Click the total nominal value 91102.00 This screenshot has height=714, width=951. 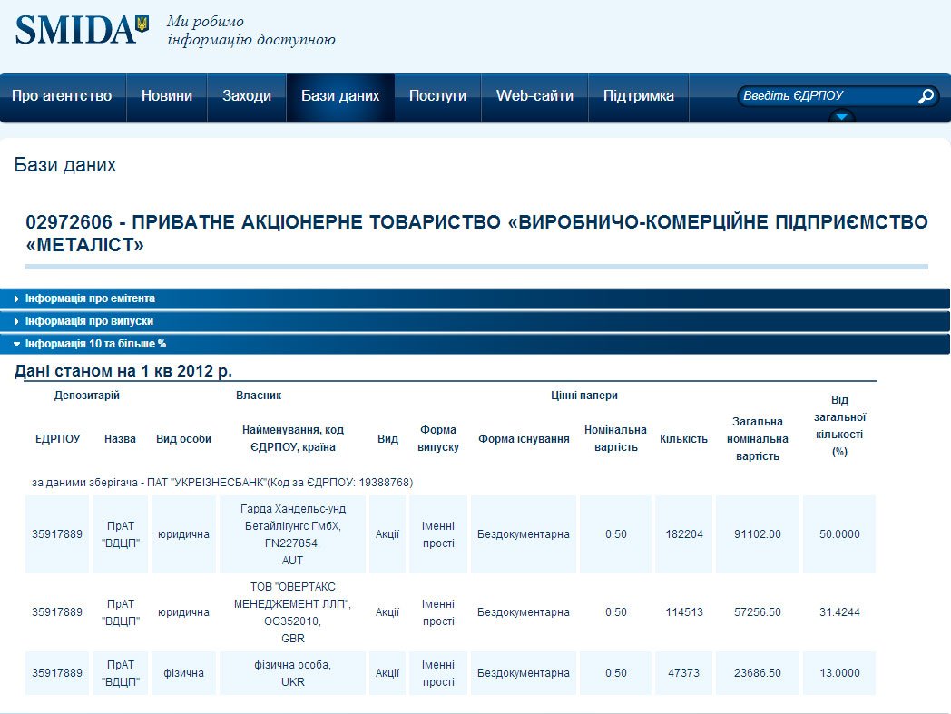click(x=758, y=534)
